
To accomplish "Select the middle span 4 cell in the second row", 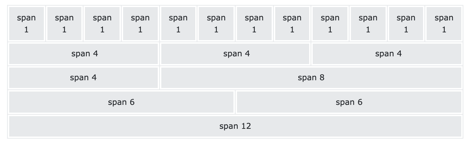I will [x=235, y=54].
